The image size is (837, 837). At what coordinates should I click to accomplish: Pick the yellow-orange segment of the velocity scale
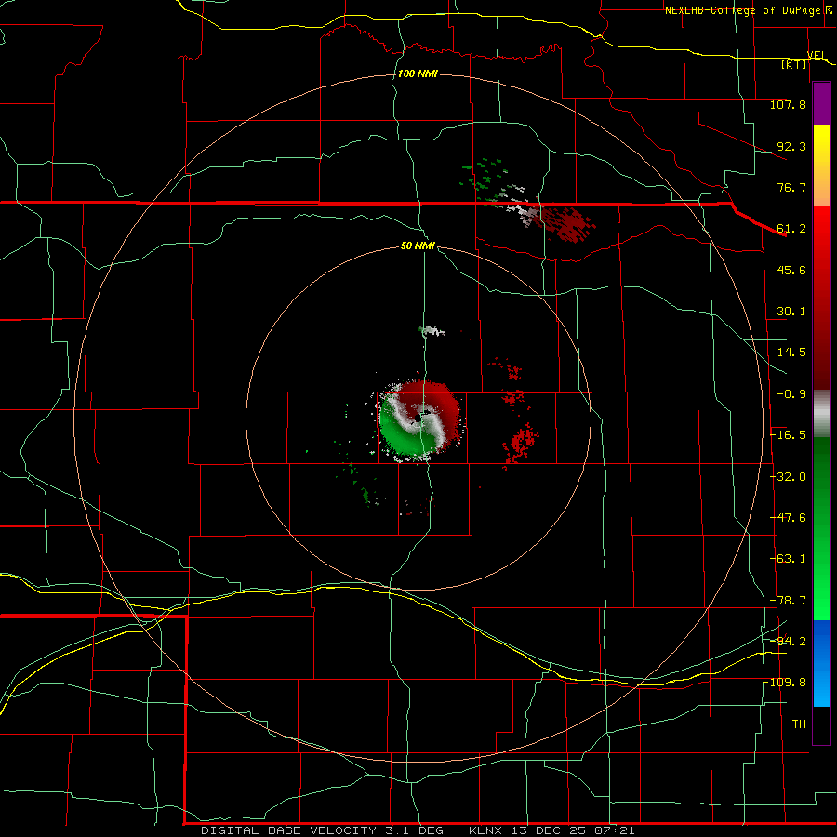(821, 166)
